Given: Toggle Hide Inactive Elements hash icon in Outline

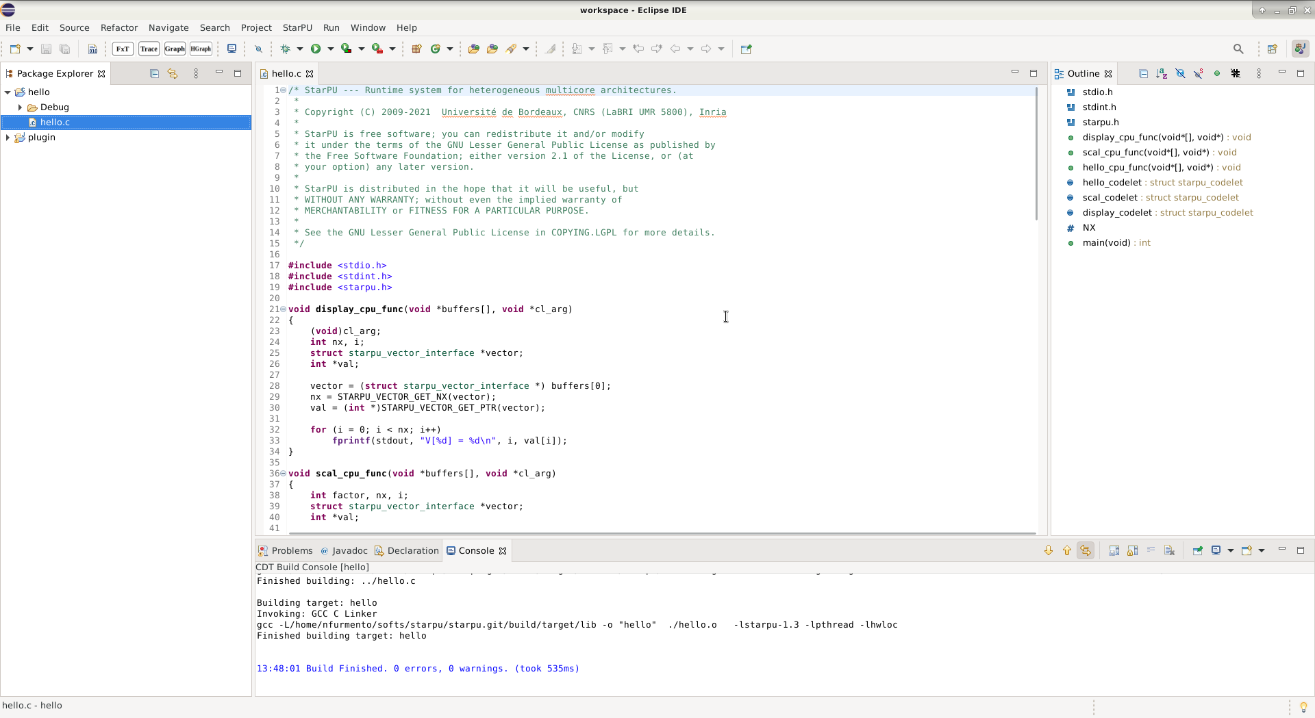Looking at the screenshot, I should [x=1236, y=73].
